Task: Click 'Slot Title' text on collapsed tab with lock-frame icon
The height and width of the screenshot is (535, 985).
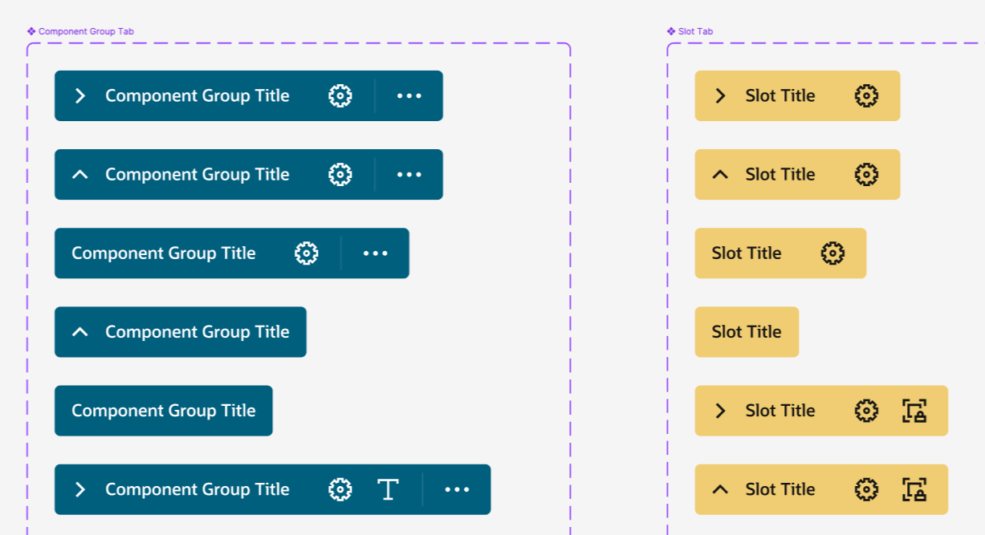Action: [780, 411]
